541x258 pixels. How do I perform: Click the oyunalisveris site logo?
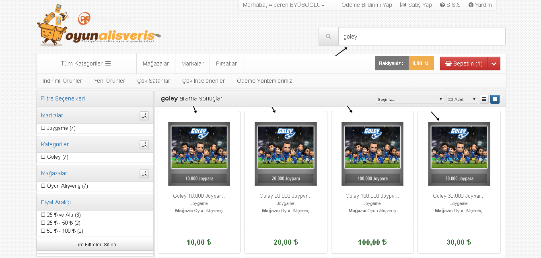click(99, 25)
